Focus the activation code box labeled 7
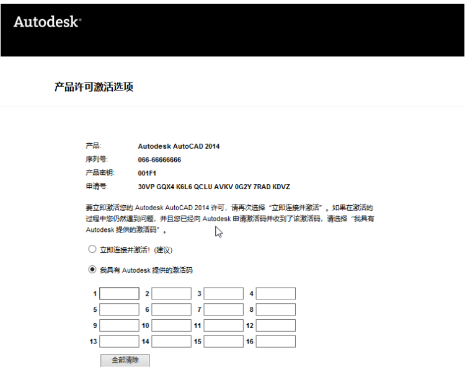 click(223, 309)
